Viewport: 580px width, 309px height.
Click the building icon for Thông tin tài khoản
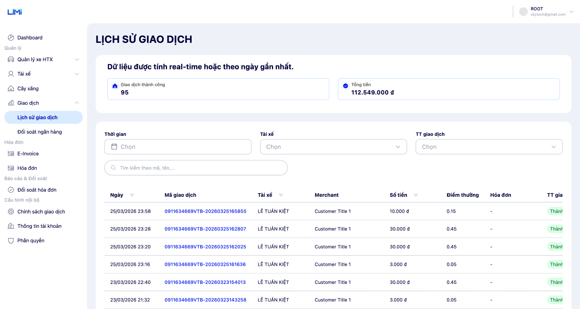(x=11, y=226)
